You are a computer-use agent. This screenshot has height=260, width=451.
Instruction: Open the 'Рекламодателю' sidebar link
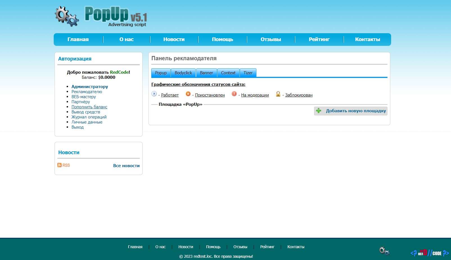[87, 92]
